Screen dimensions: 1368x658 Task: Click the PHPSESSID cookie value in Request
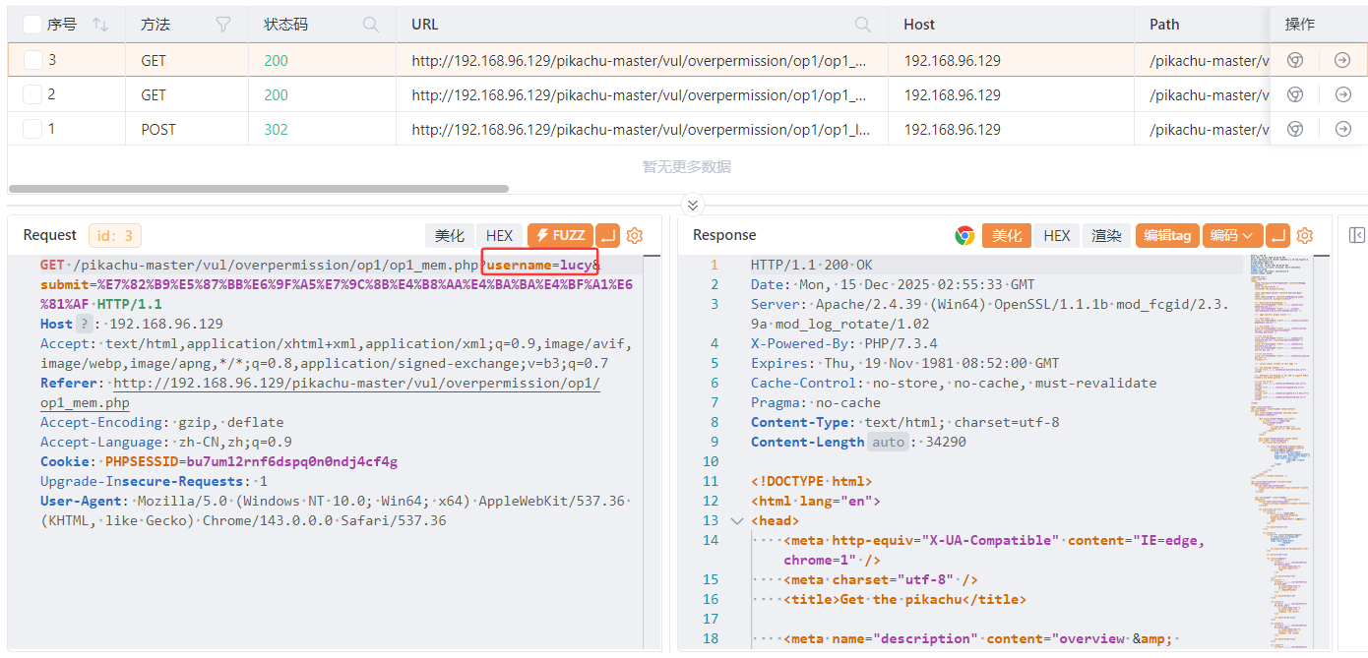pyautogui.click(x=291, y=461)
